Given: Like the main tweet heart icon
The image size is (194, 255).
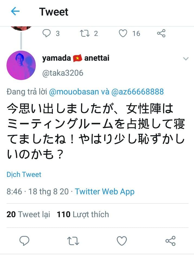Looking at the screenshot, I should pos(122,241).
